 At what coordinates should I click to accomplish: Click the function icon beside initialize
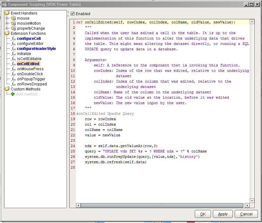click(13, 54)
